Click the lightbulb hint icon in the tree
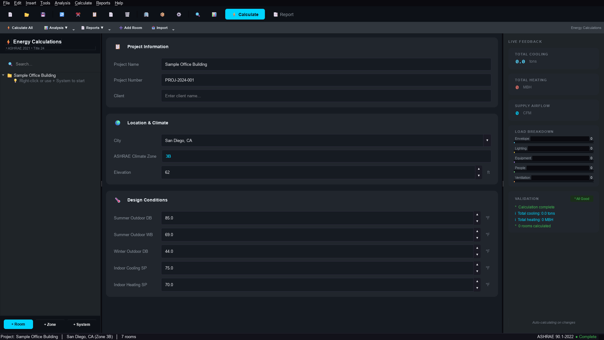This screenshot has height=340, width=604. pos(15,81)
